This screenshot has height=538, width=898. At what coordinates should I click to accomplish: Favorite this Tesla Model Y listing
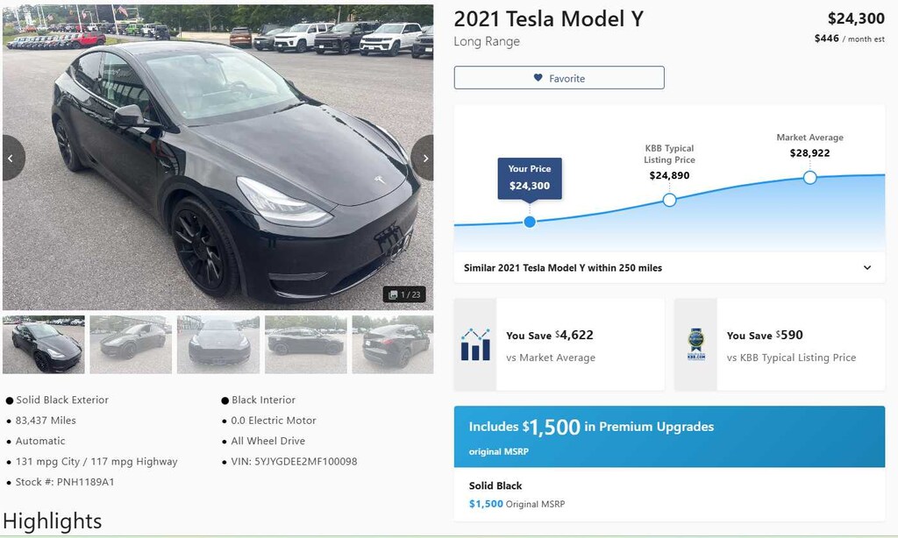coord(559,78)
